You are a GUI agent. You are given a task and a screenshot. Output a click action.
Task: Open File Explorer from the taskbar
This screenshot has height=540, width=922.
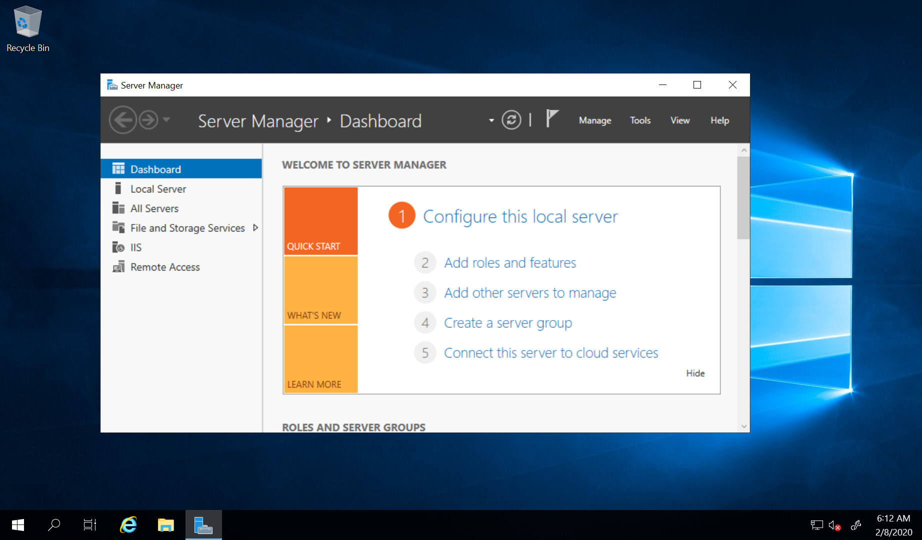(165, 524)
